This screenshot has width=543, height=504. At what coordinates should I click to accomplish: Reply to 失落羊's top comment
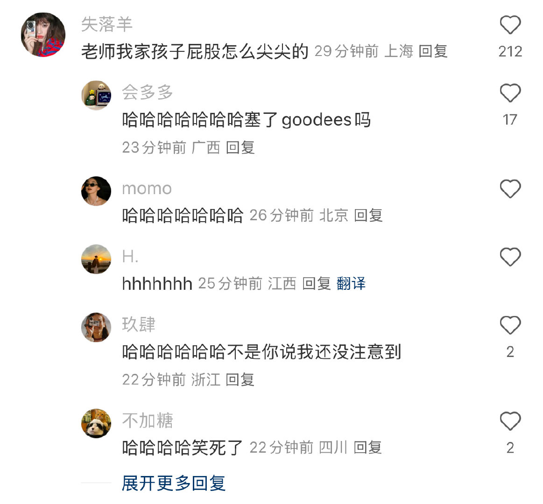(433, 51)
